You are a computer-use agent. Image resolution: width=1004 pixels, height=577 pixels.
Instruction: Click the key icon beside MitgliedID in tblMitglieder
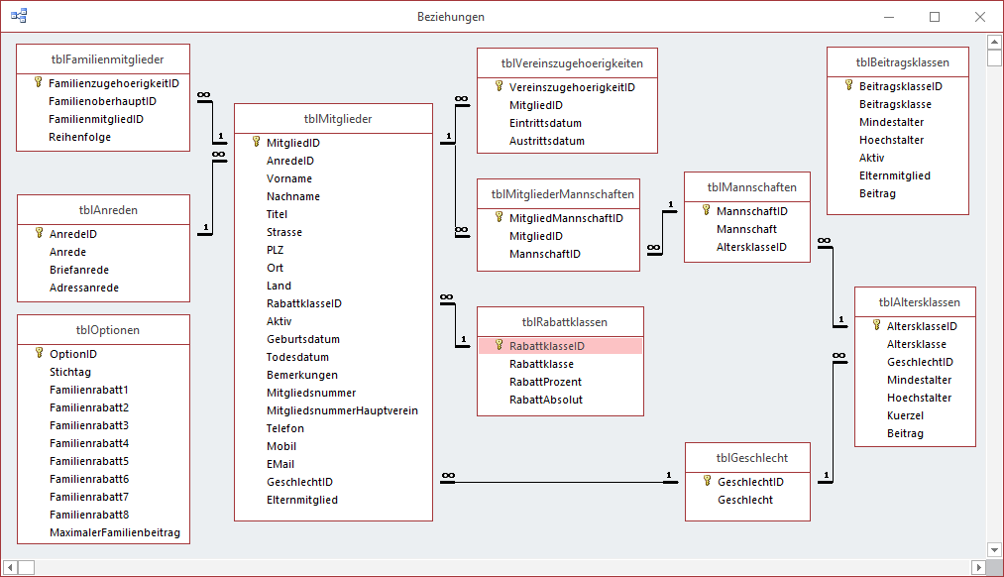256,142
